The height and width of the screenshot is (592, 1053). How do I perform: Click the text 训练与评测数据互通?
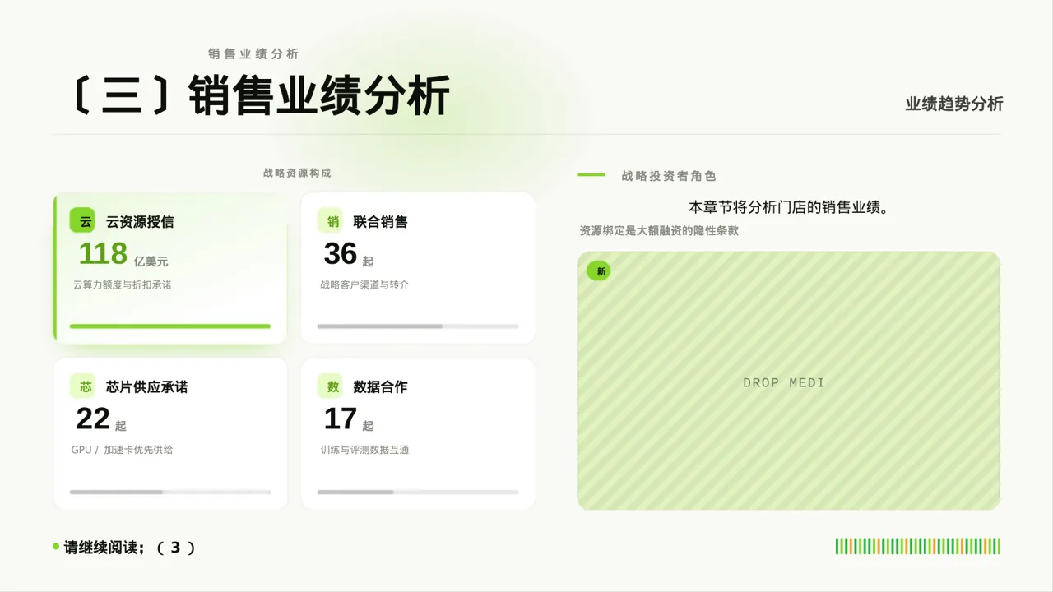(364, 450)
